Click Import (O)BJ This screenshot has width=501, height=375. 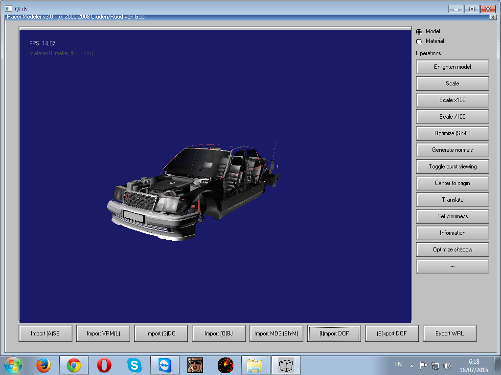[219, 333]
